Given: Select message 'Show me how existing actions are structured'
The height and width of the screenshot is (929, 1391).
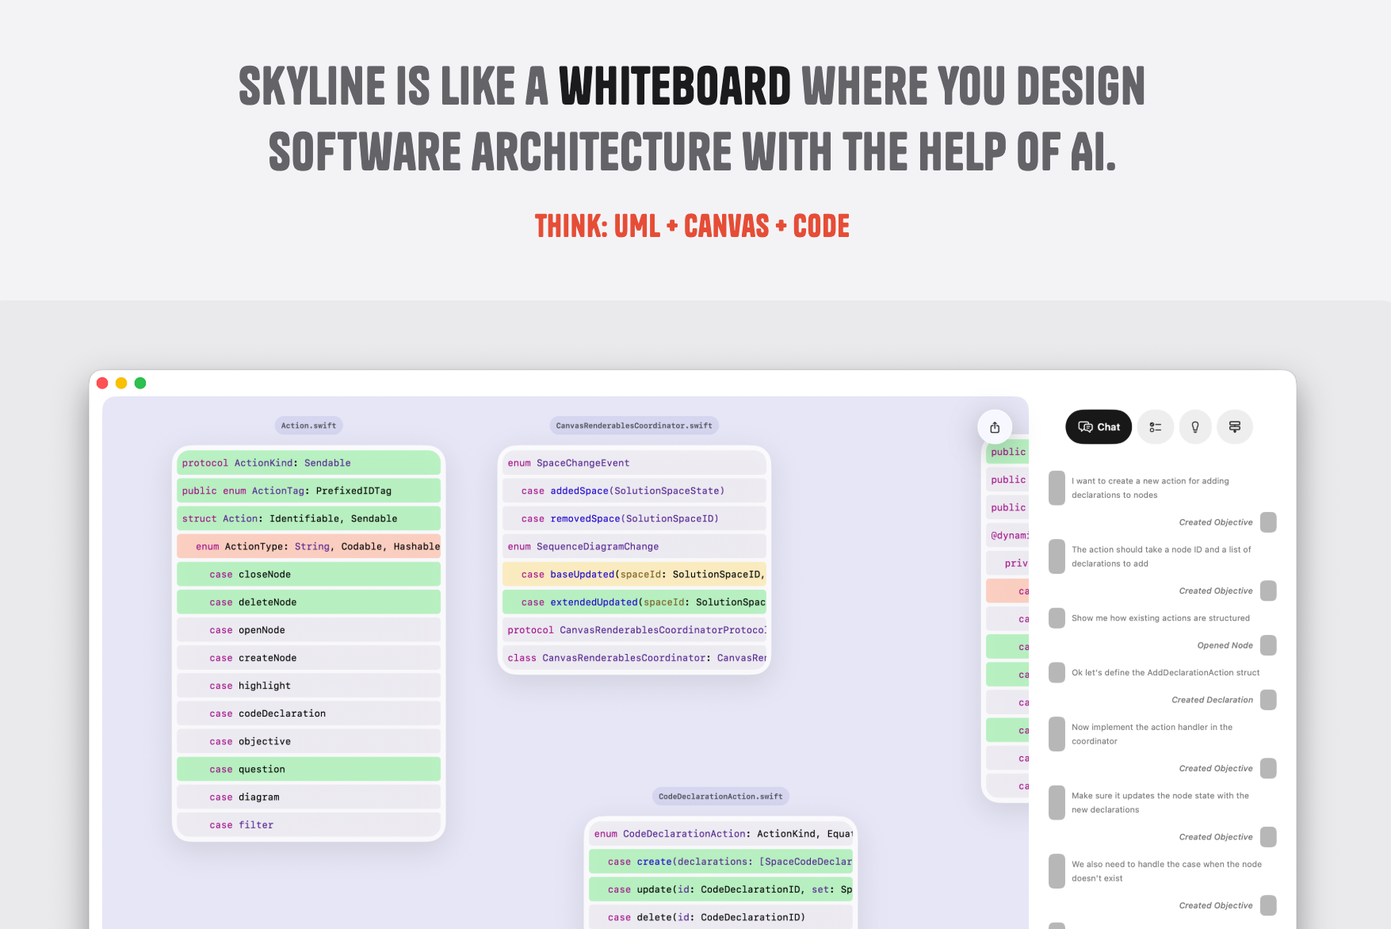Looking at the screenshot, I should tap(1160, 618).
